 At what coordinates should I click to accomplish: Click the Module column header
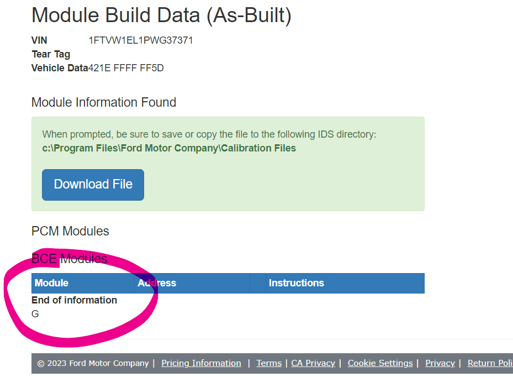click(x=52, y=283)
